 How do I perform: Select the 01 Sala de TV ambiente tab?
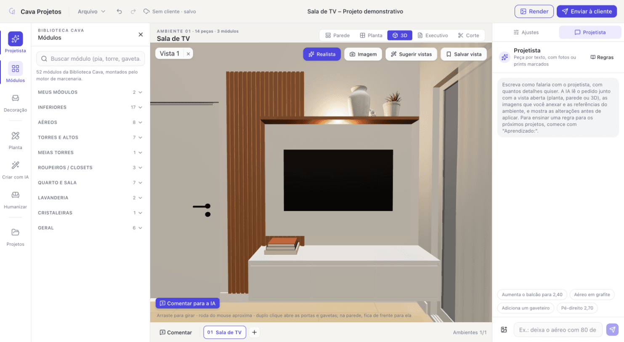tap(225, 332)
